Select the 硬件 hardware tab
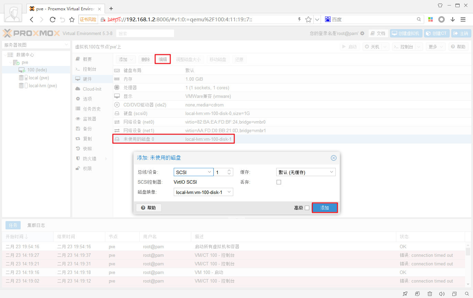 [x=87, y=79]
